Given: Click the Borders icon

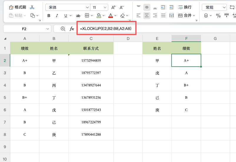Looking at the screenshot, I should pos(87,16).
